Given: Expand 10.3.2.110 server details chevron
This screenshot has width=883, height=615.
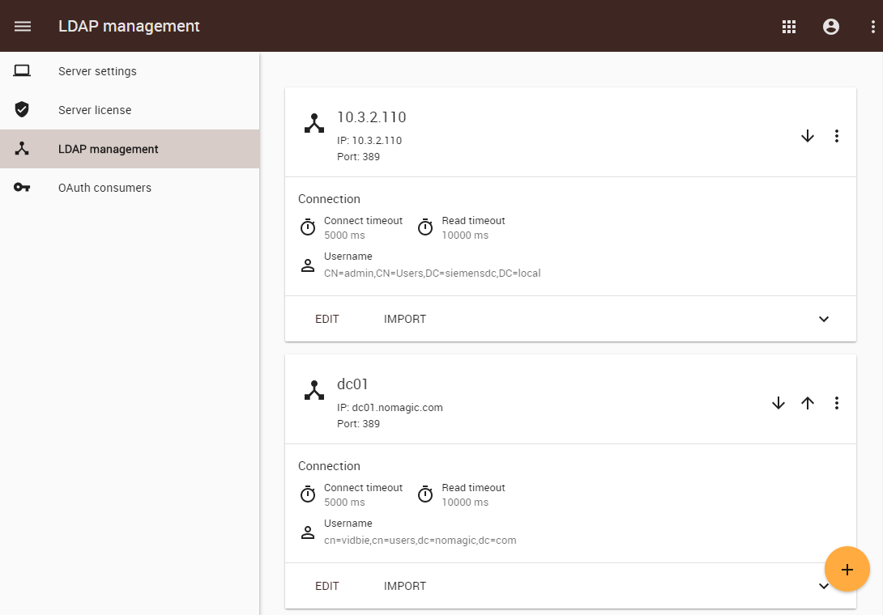Looking at the screenshot, I should [824, 319].
